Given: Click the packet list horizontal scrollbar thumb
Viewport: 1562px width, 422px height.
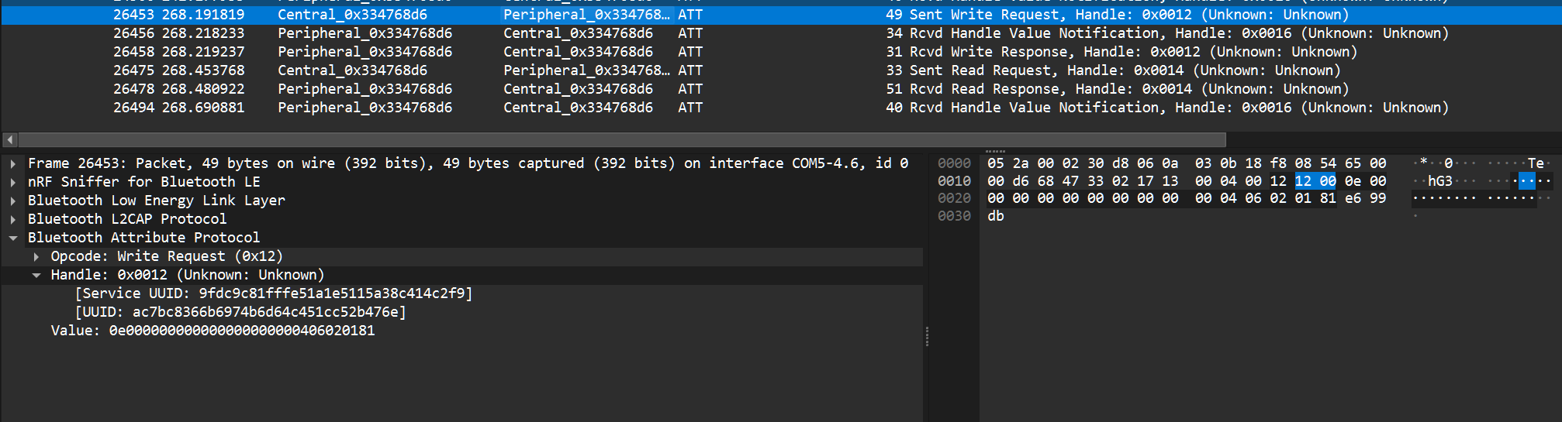Looking at the screenshot, I should [x=622, y=140].
